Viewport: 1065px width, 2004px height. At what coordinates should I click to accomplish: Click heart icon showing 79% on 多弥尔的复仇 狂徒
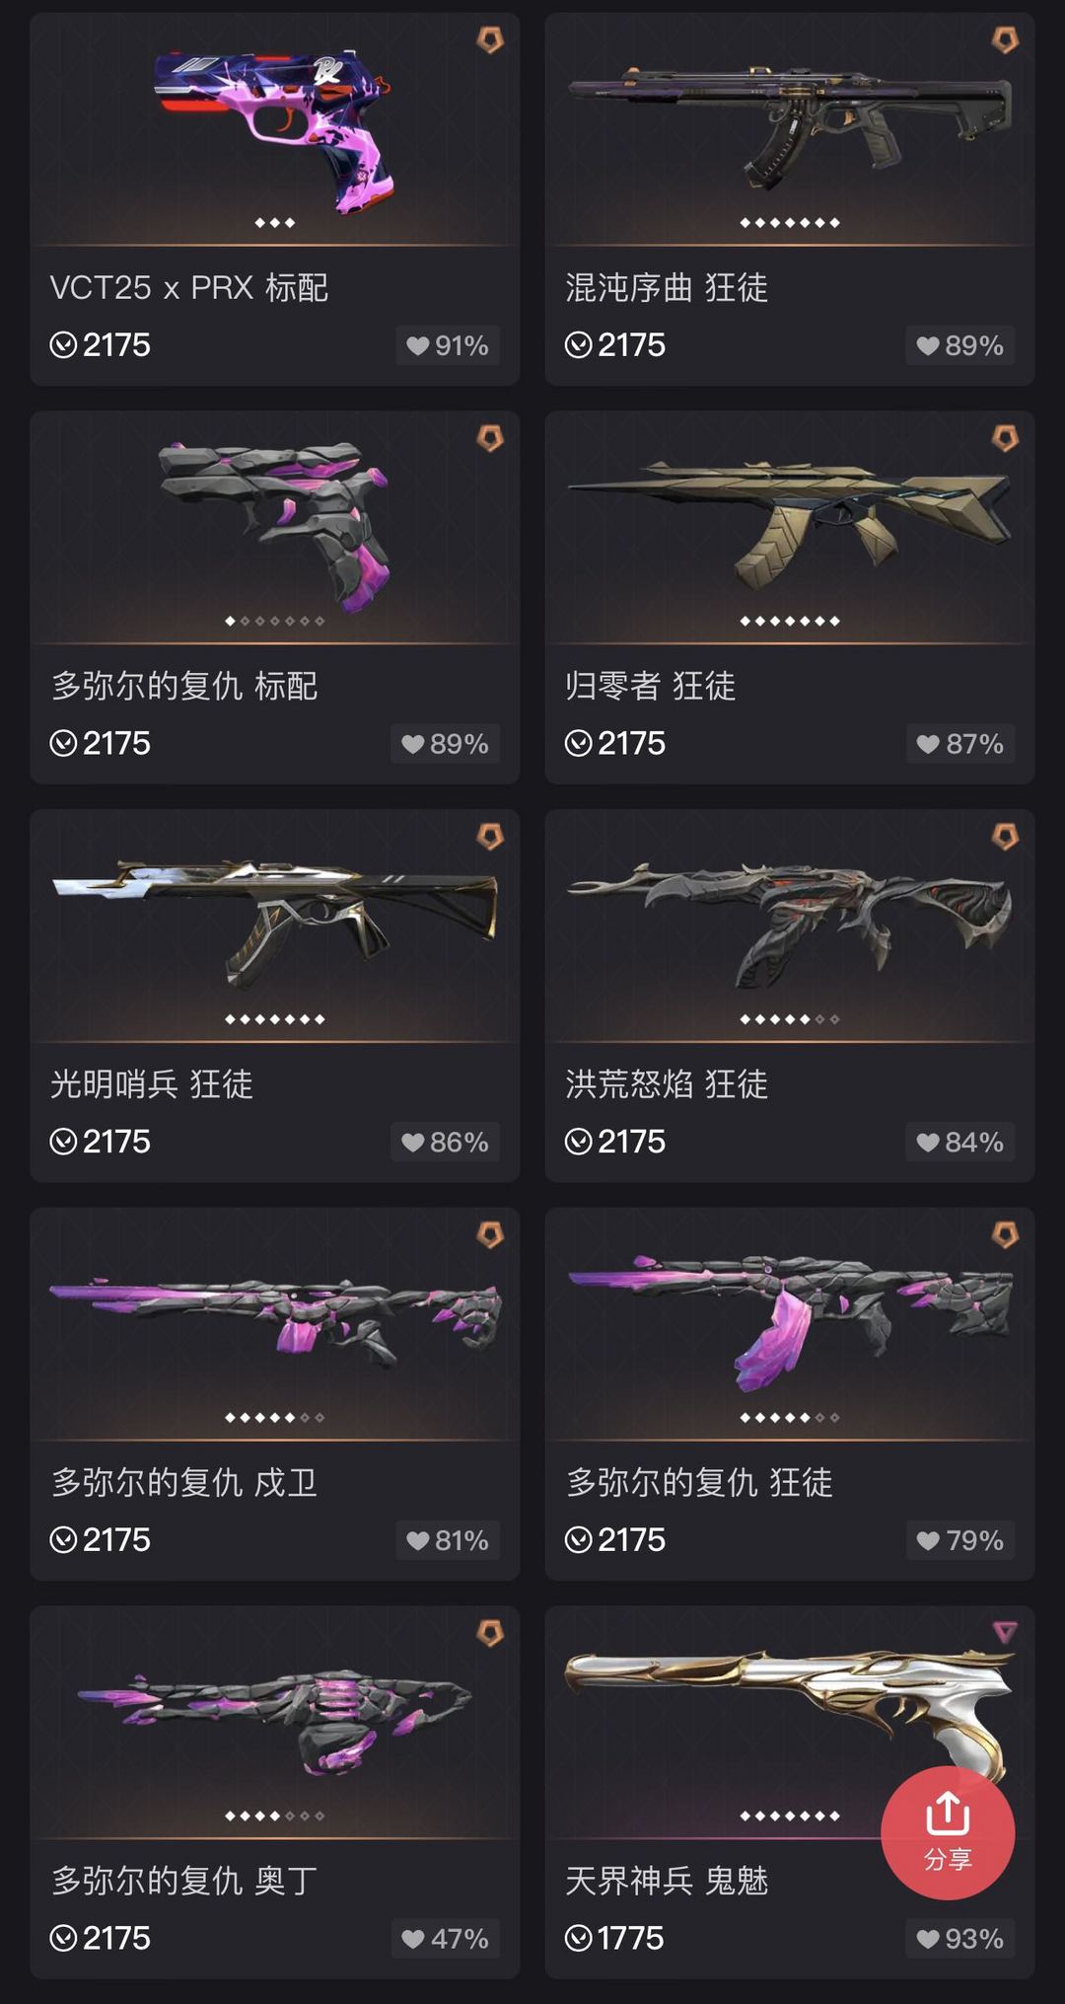tap(928, 1540)
